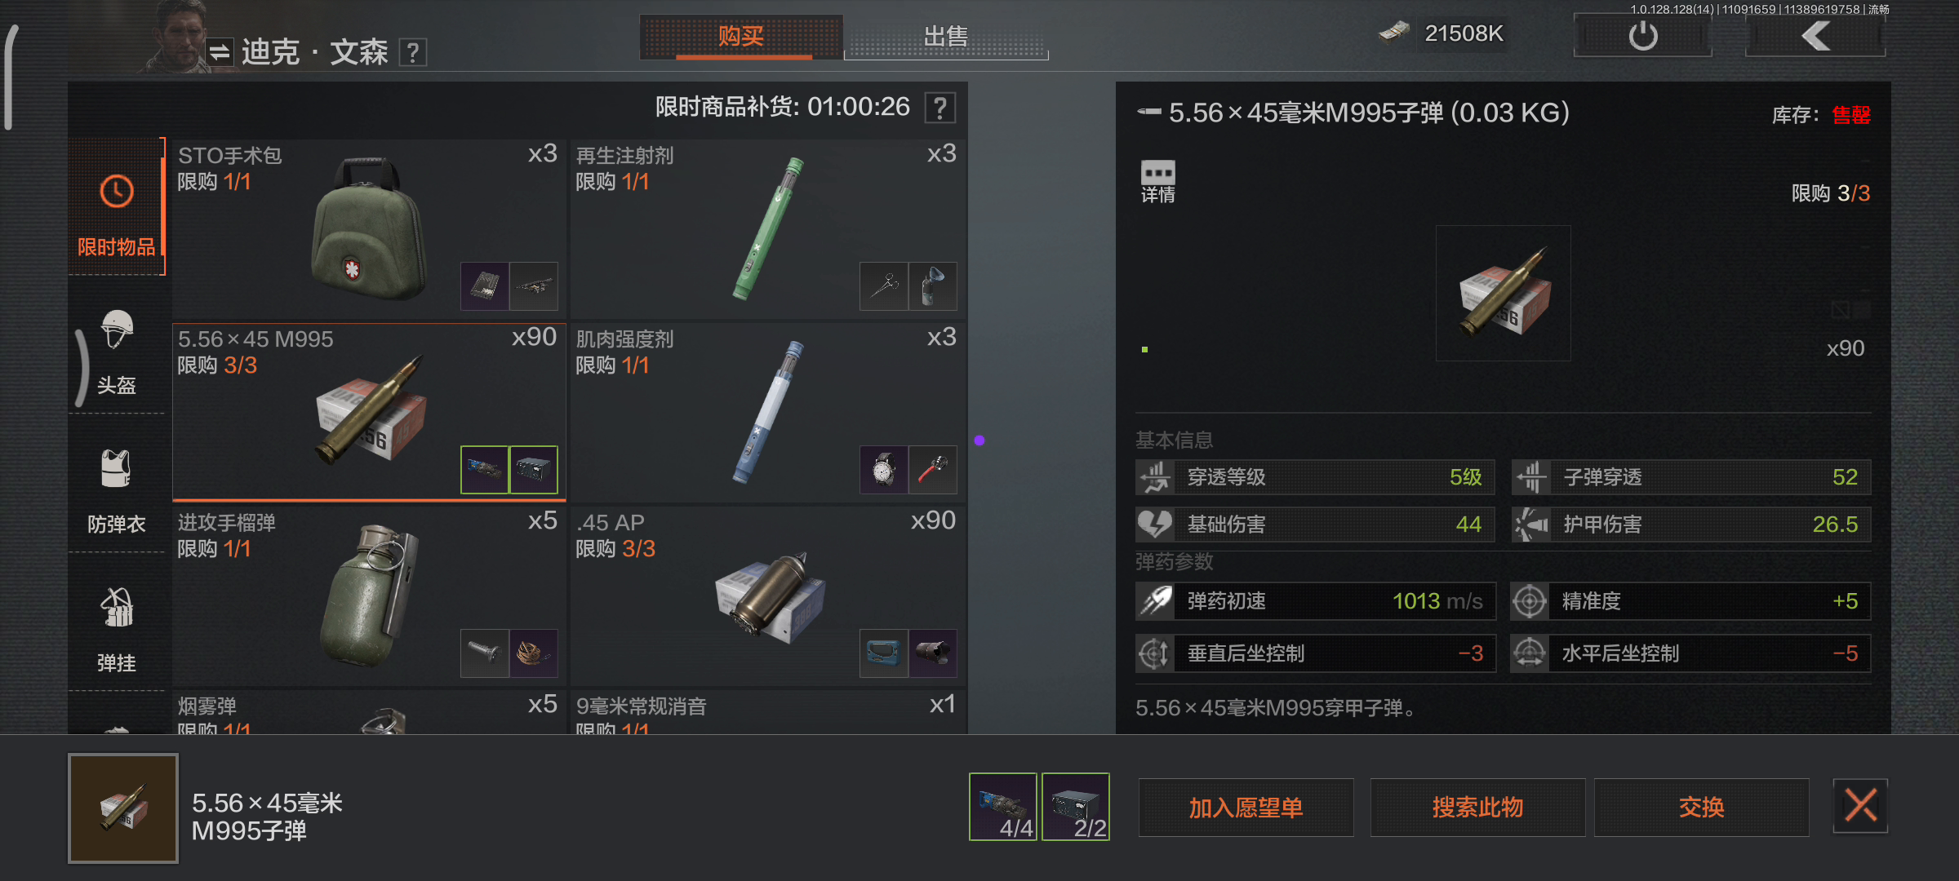Select the STO手术包 item card

tap(369, 228)
